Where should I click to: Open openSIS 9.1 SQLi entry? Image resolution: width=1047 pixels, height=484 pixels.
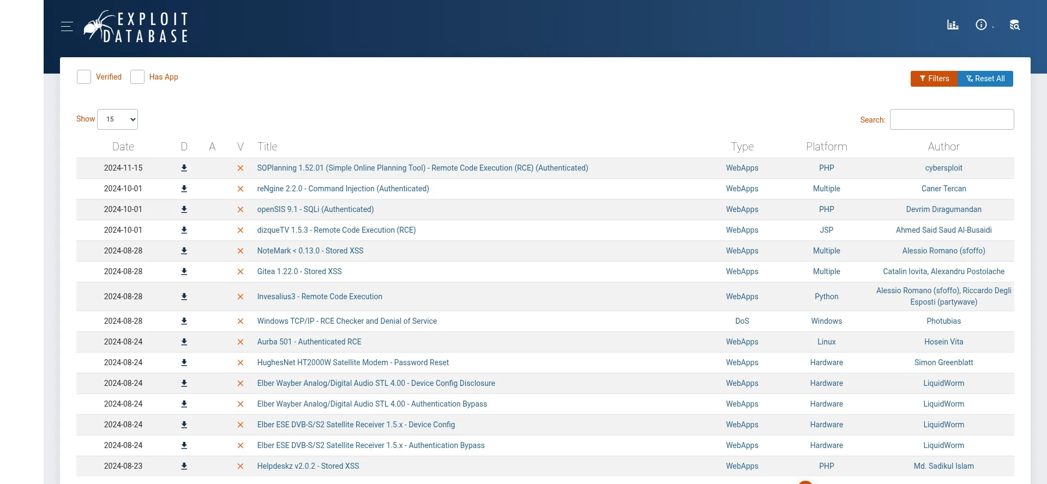pyautogui.click(x=316, y=210)
